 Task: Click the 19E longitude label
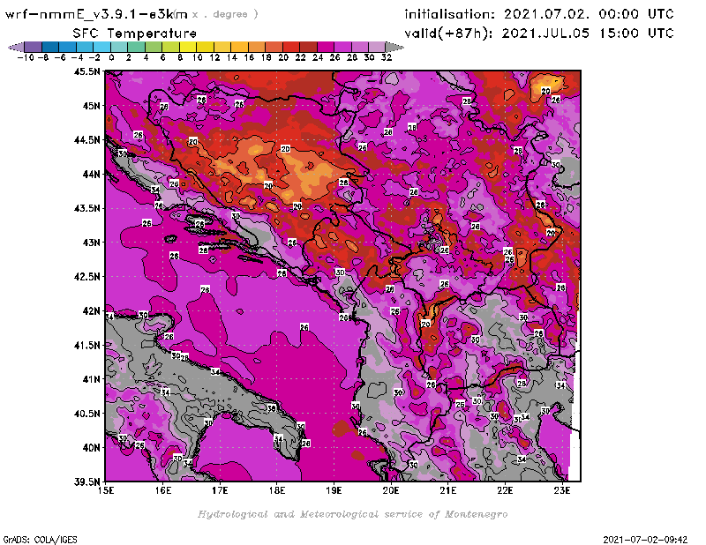(x=334, y=490)
